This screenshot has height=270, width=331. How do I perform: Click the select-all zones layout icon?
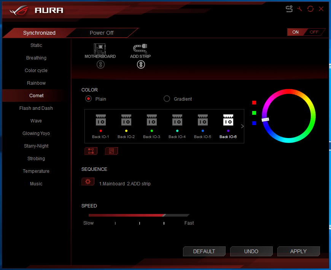tap(91, 151)
